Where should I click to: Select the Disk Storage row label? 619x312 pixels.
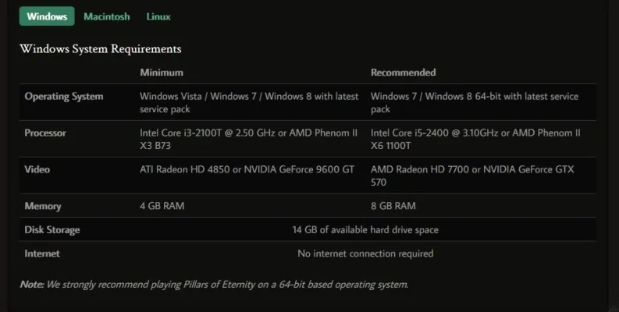point(52,230)
